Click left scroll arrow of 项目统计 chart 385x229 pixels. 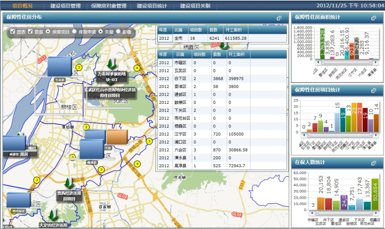tap(304, 135)
